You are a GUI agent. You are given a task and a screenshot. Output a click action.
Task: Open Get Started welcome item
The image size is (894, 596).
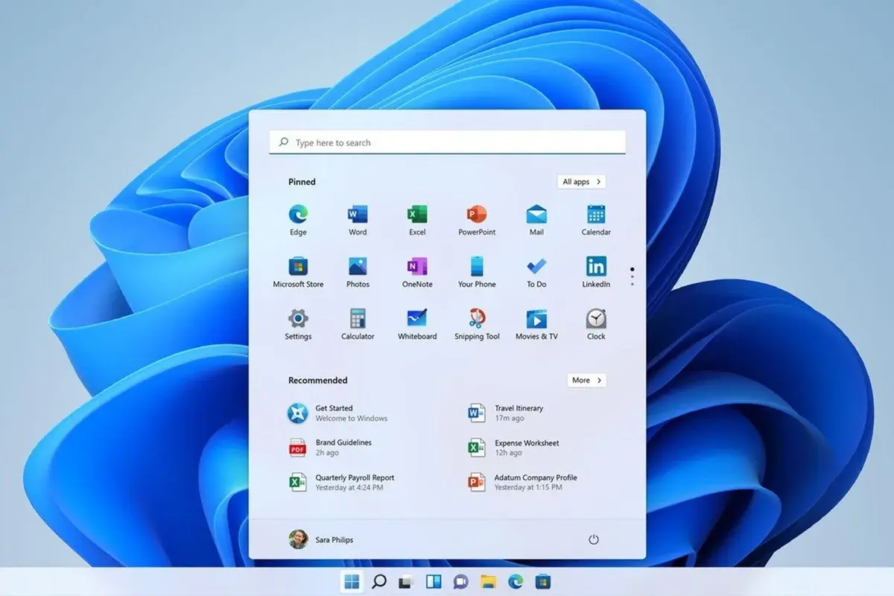tap(338, 413)
